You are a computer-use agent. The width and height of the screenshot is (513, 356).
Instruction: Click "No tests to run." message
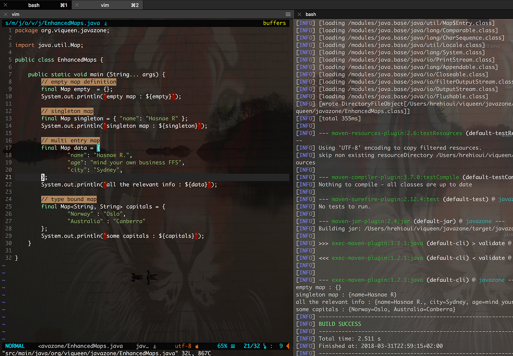click(x=345, y=207)
